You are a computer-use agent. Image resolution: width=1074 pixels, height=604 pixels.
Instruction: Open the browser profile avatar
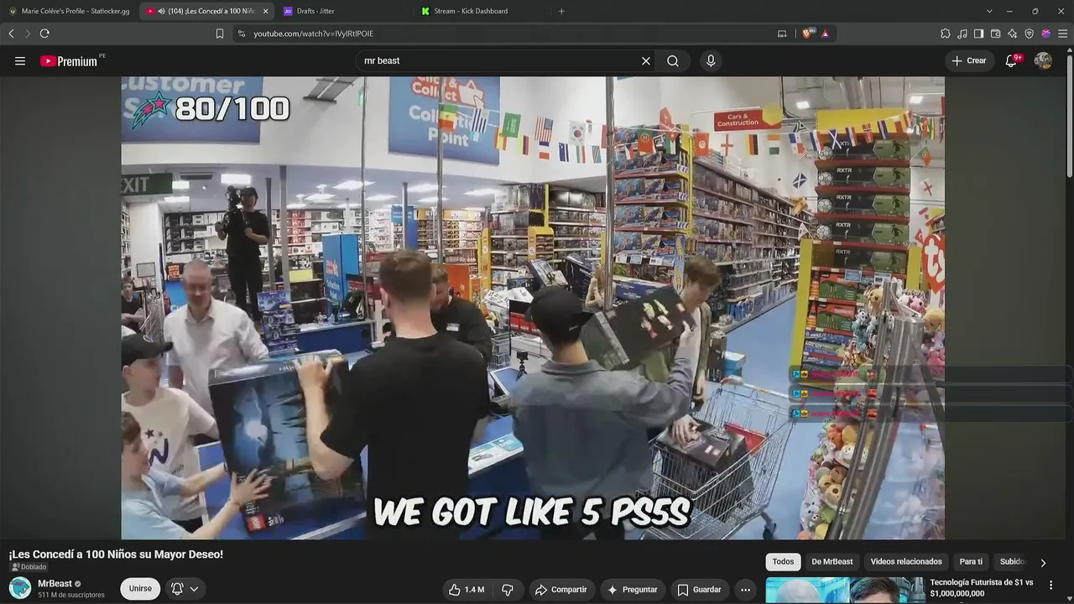[1046, 34]
